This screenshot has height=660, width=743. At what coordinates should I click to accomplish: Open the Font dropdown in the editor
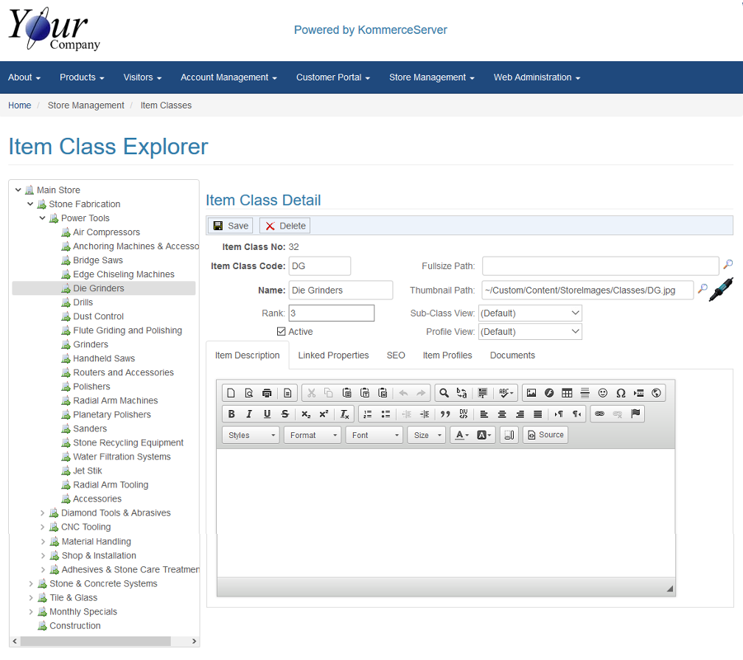click(x=374, y=435)
